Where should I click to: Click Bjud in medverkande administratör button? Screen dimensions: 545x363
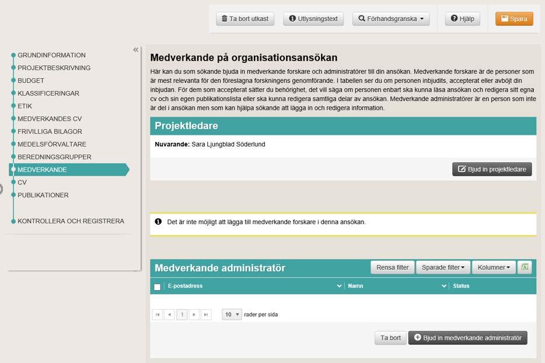(x=467, y=338)
